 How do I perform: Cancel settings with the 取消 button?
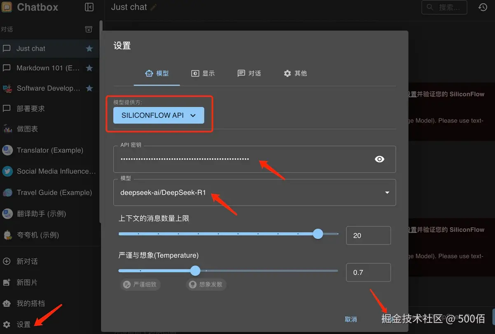(350, 319)
